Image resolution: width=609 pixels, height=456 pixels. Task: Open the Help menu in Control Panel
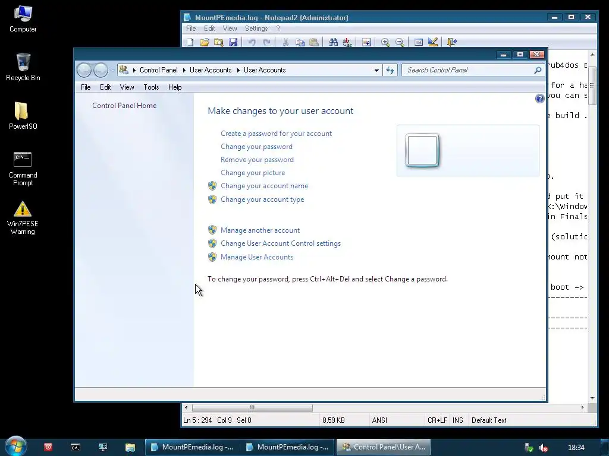(x=175, y=87)
